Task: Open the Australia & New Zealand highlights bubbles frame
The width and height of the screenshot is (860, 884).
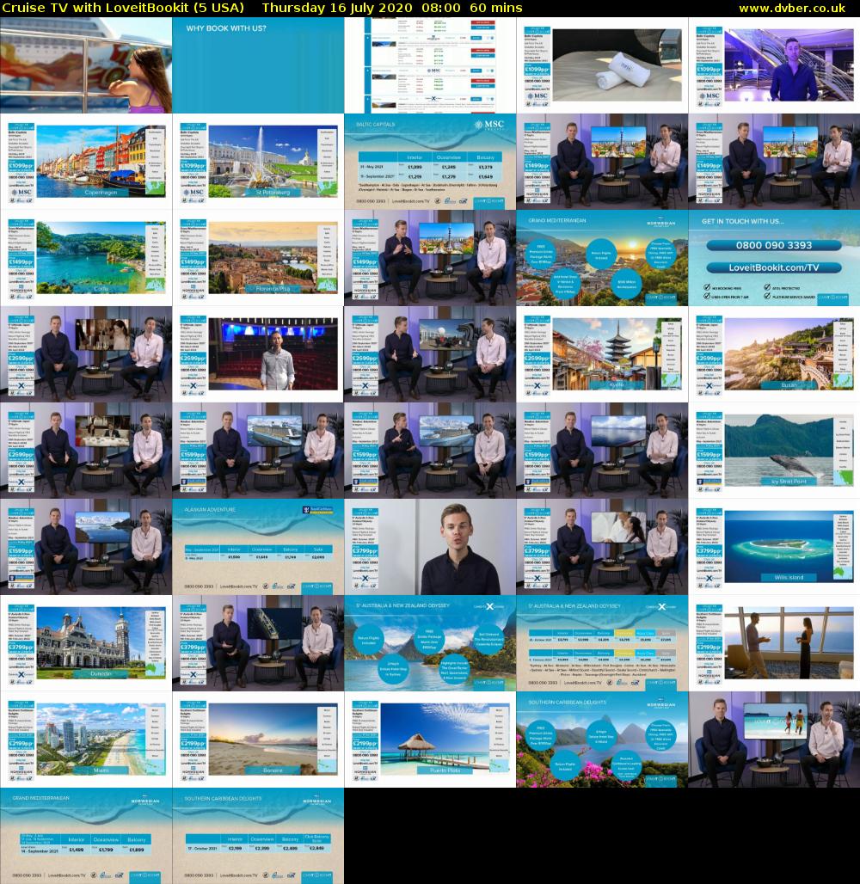Action: coord(430,643)
